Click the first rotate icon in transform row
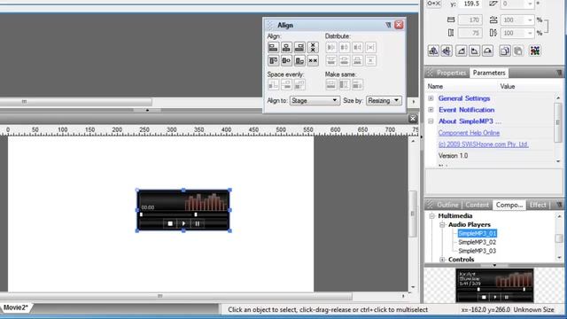Image resolution: width=567 pixels, height=319 pixels. click(x=461, y=51)
